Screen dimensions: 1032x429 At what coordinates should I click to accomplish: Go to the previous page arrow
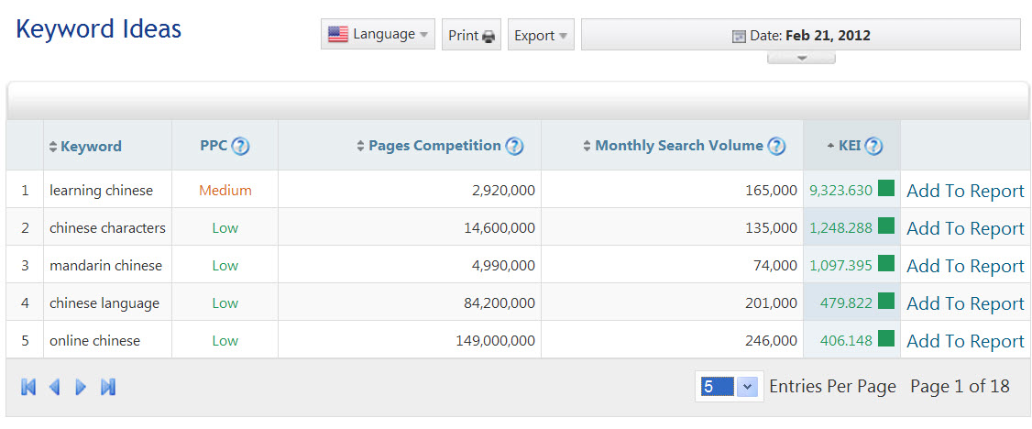point(54,387)
